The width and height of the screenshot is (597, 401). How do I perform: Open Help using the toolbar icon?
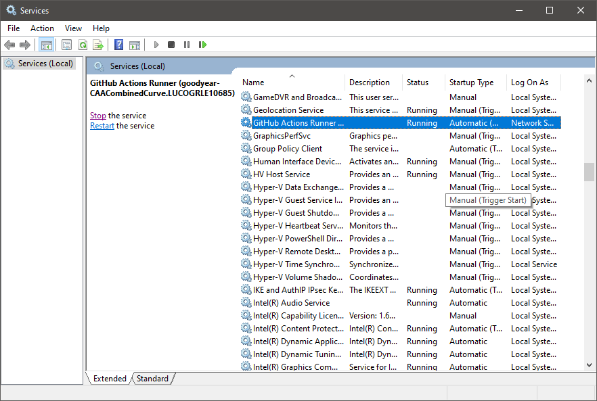118,45
